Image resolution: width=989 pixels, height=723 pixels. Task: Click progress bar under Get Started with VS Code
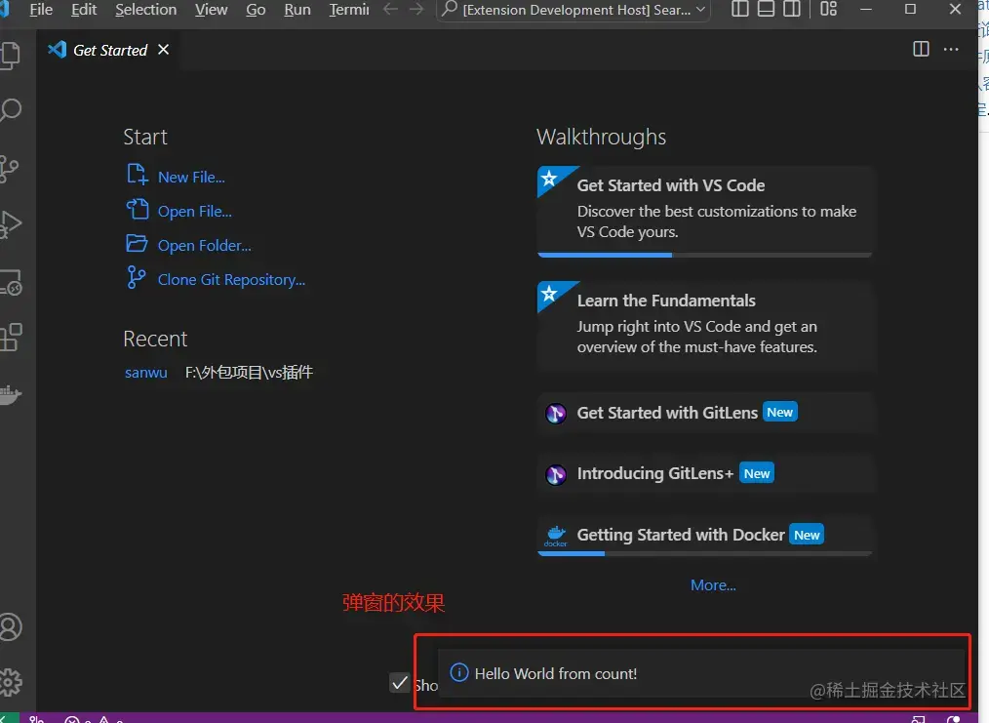[704, 255]
